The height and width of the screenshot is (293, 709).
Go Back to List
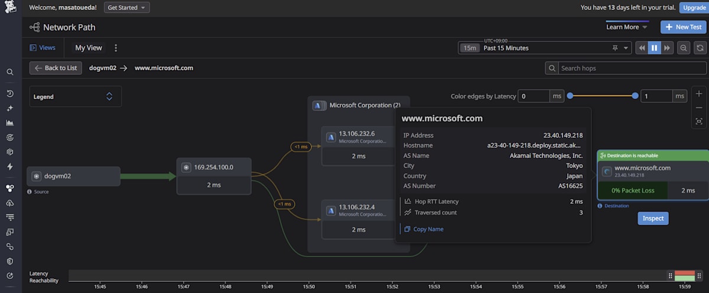(56, 68)
